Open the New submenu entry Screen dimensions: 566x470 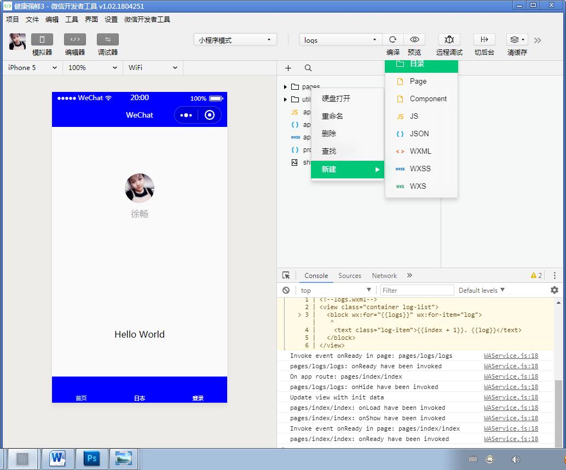point(347,169)
